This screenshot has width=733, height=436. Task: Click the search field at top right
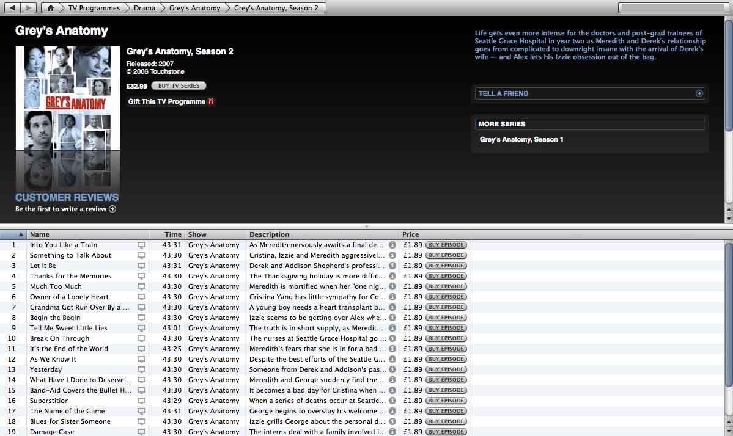click(x=672, y=8)
